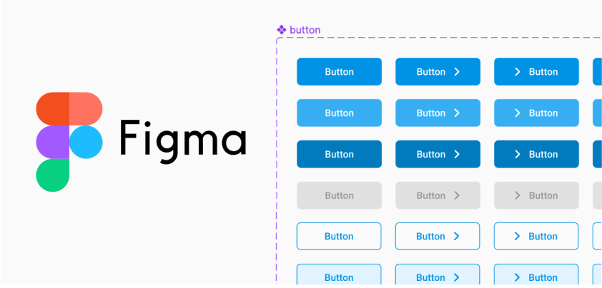602x288 pixels.
Task: Click the green shape of Figma logo
Action: pyautogui.click(x=53, y=175)
